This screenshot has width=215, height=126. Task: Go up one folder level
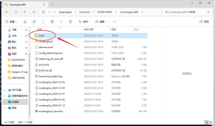tap(25, 12)
